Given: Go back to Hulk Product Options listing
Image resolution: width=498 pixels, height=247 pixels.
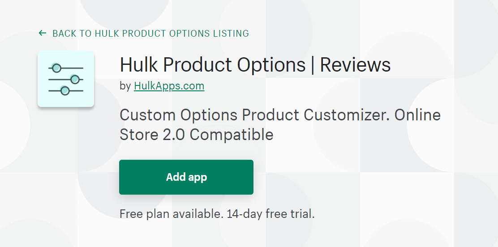Looking at the screenshot, I should coord(144,33).
